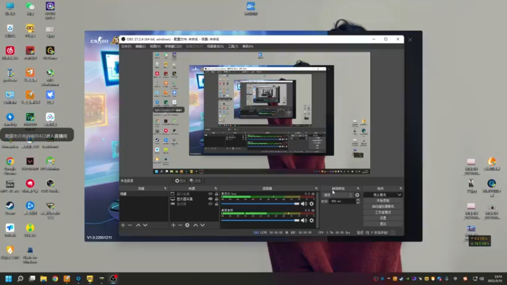Select the 游戏源 source row

point(194,204)
